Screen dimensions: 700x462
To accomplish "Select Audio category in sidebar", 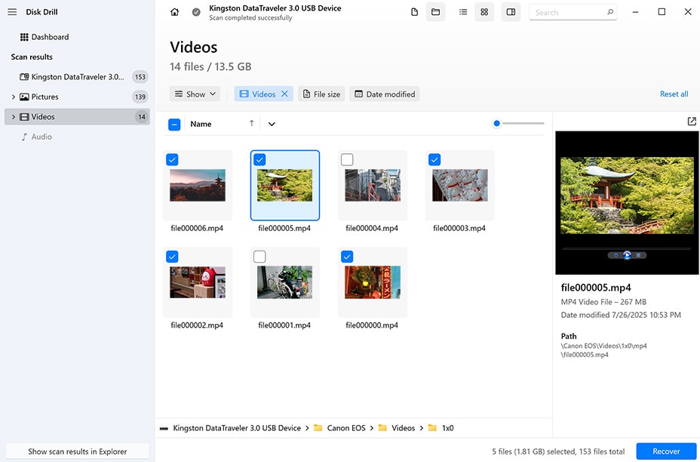I will (x=41, y=137).
